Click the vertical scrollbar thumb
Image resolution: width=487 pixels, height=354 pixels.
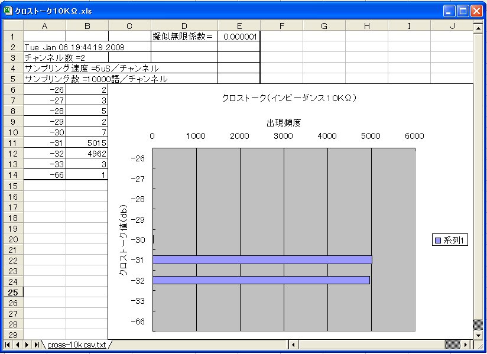pyautogui.click(x=478, y=325)
